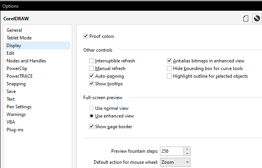
Task: Go to Pen Settings
Action: 38,107
